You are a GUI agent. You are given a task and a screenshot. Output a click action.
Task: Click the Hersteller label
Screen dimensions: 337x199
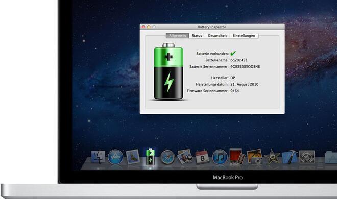(220, 78)
